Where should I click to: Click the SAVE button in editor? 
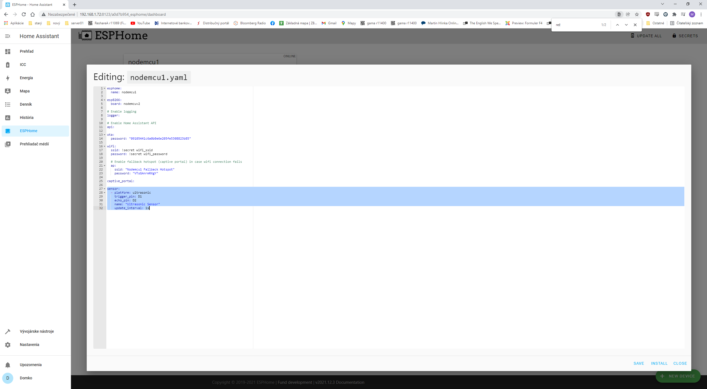tap(639, 363)
